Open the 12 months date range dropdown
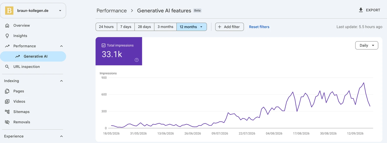 (191, 27)
